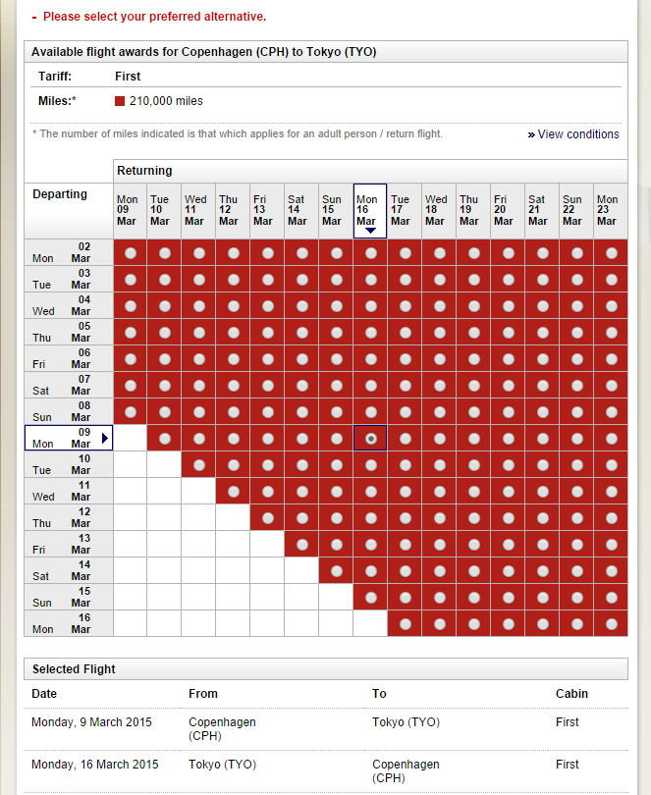Viewport: 651px width, 795px height.
Task: Select departing 02 Mar, returning 09 Mar
Action: point(130,252)
